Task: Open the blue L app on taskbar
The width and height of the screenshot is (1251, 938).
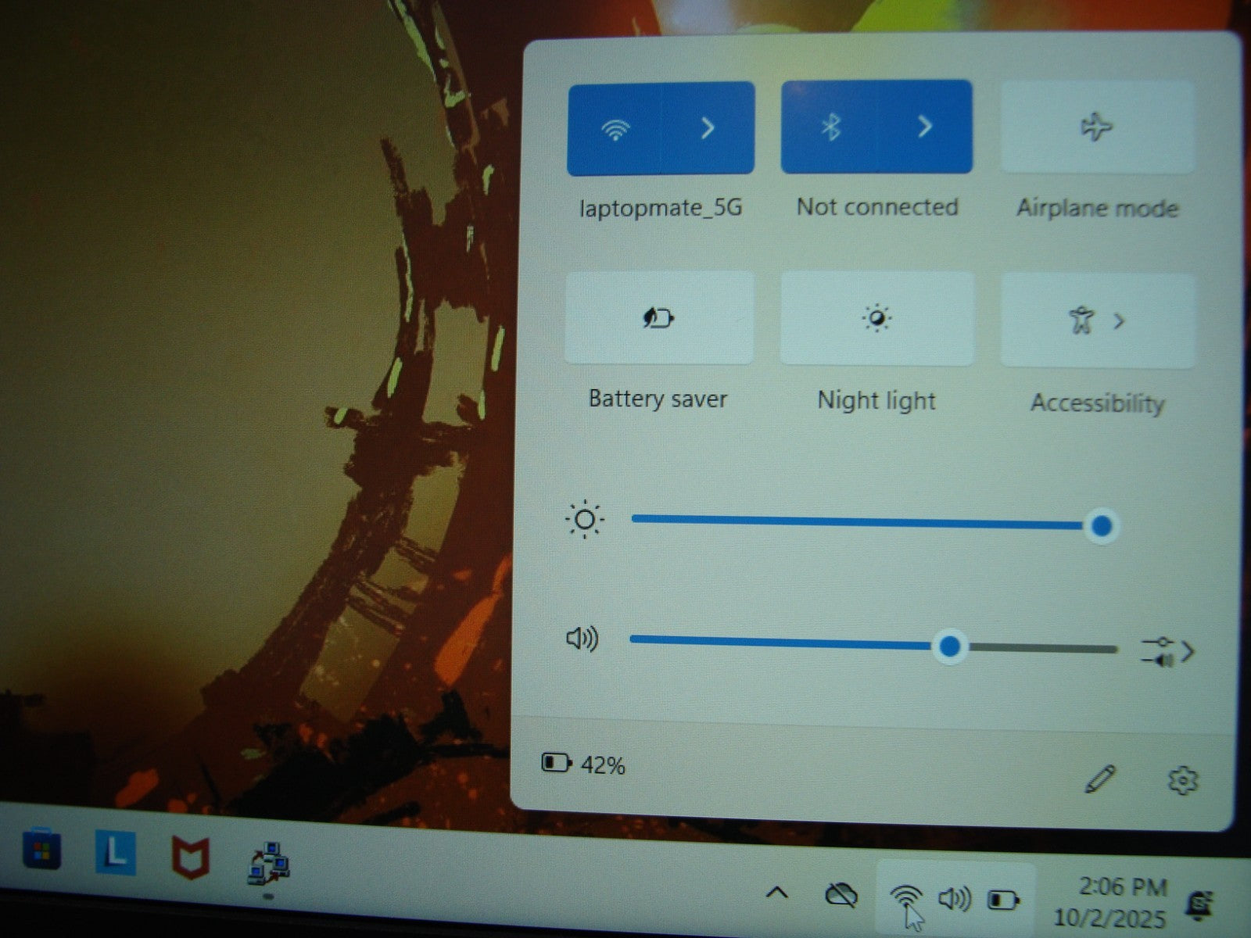Action: (116, 853)
